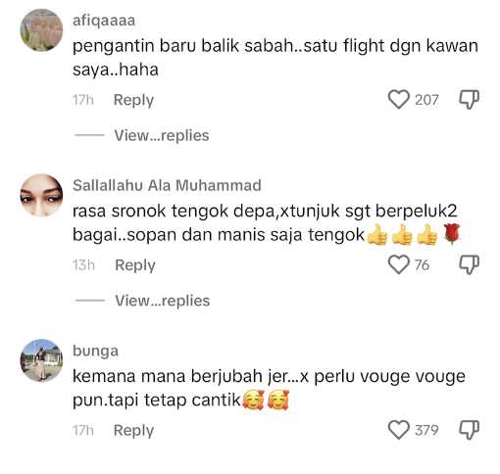Open Sallallahu Ala Muhammad's profile avatar
Image resolution: width=500 pixels, height=474 pixels.
click(x=41, y=195)
